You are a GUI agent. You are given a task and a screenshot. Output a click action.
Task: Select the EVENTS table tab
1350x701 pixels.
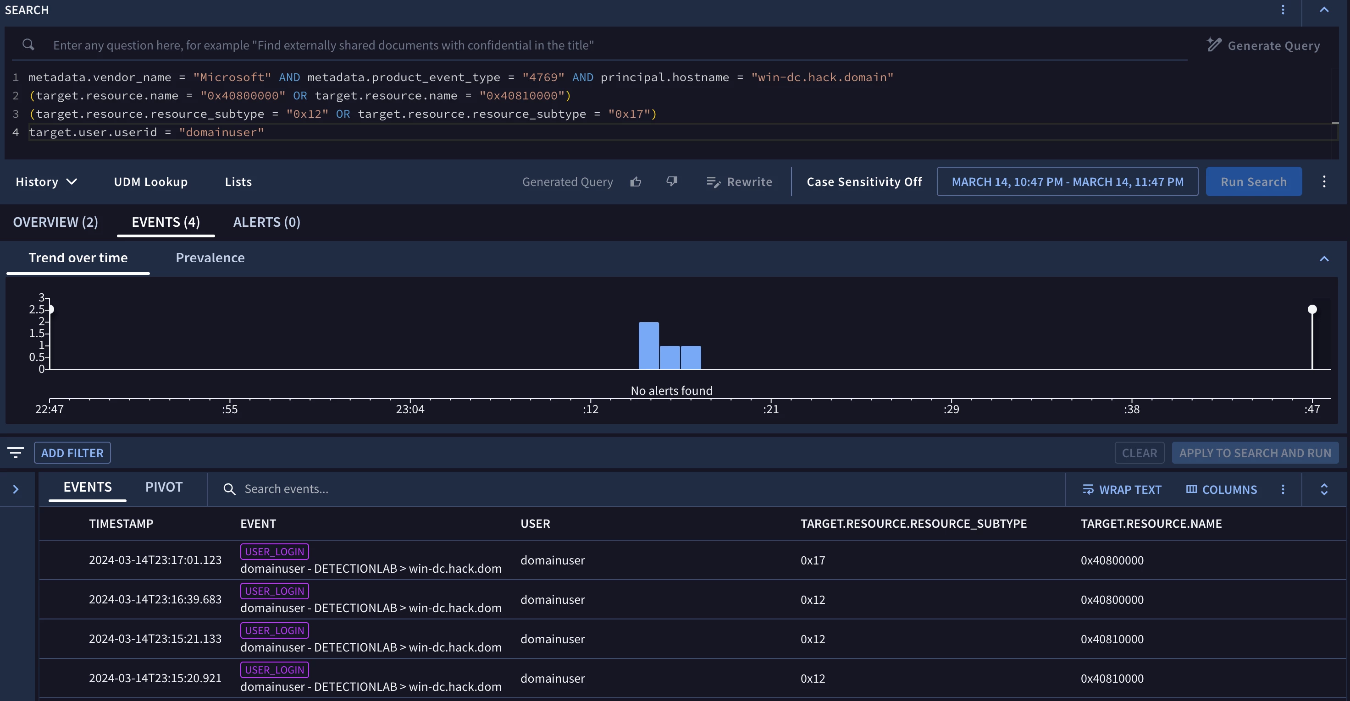(x=88, y=487)
